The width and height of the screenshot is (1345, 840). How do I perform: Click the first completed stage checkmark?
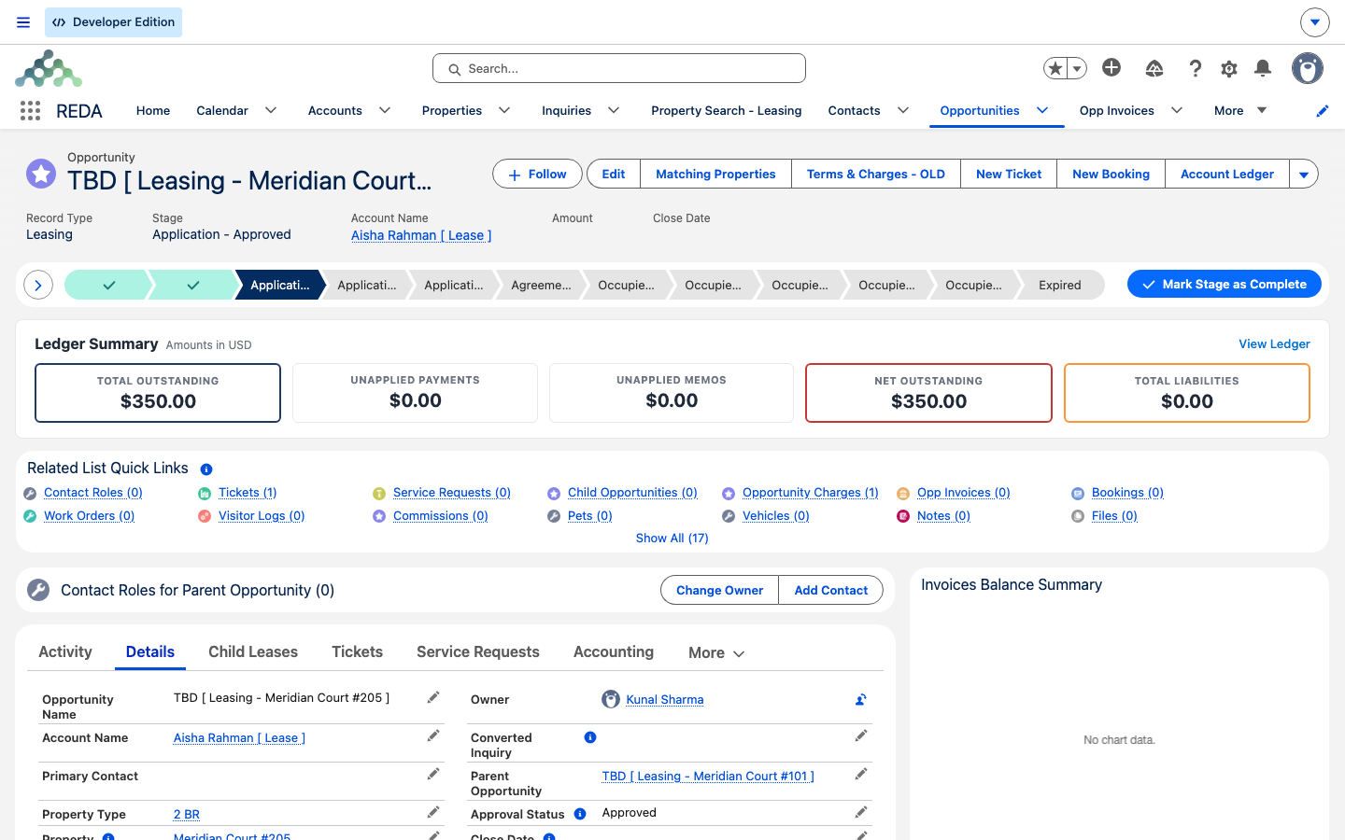coord(108,285)
